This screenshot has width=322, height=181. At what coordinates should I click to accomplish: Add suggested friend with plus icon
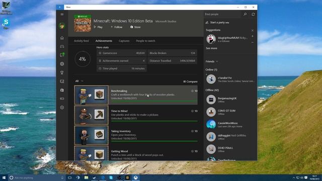tap(253, 36)
